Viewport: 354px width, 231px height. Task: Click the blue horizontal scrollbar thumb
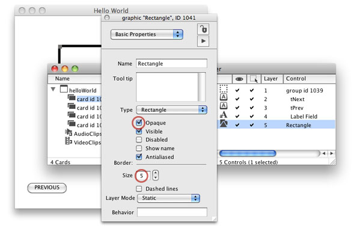pyautogui.click(x=248, y=153)
